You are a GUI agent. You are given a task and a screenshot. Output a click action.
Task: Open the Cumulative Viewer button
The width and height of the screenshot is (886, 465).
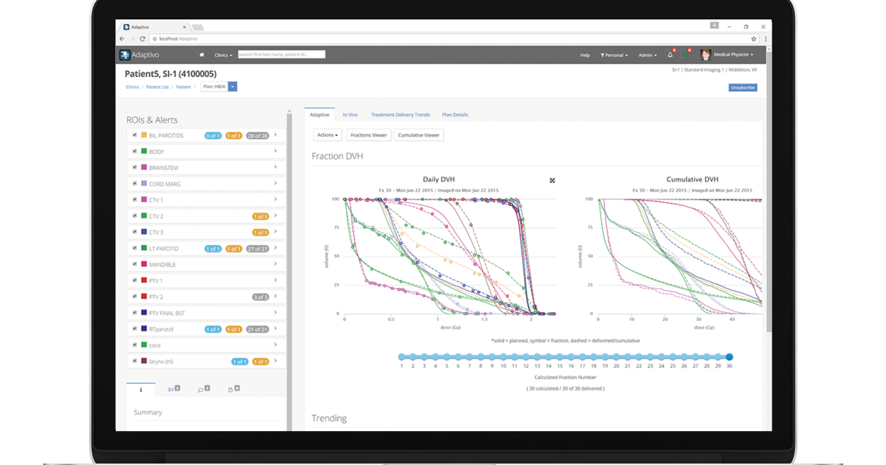[419, 135]
